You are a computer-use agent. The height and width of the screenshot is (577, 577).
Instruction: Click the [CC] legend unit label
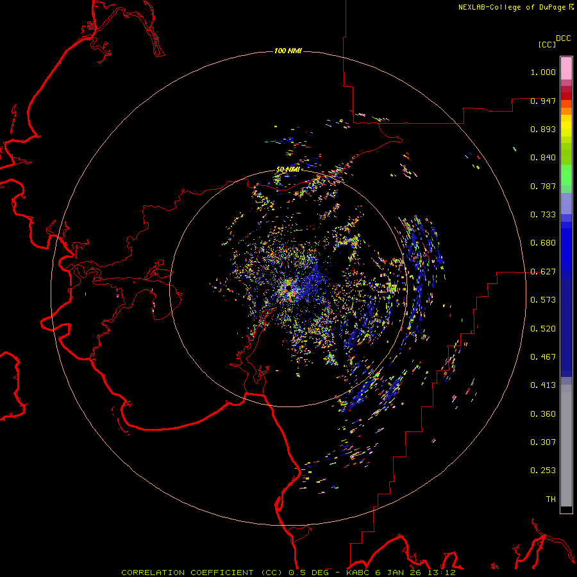click(x=547, y=44)
